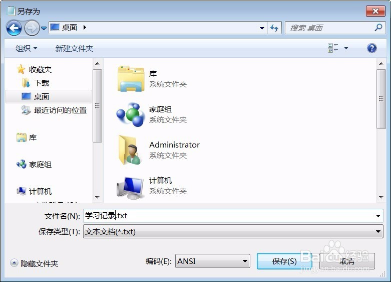Click the blue Back arrow button
This screenshot has height=282, width=391.
[14, 28]
